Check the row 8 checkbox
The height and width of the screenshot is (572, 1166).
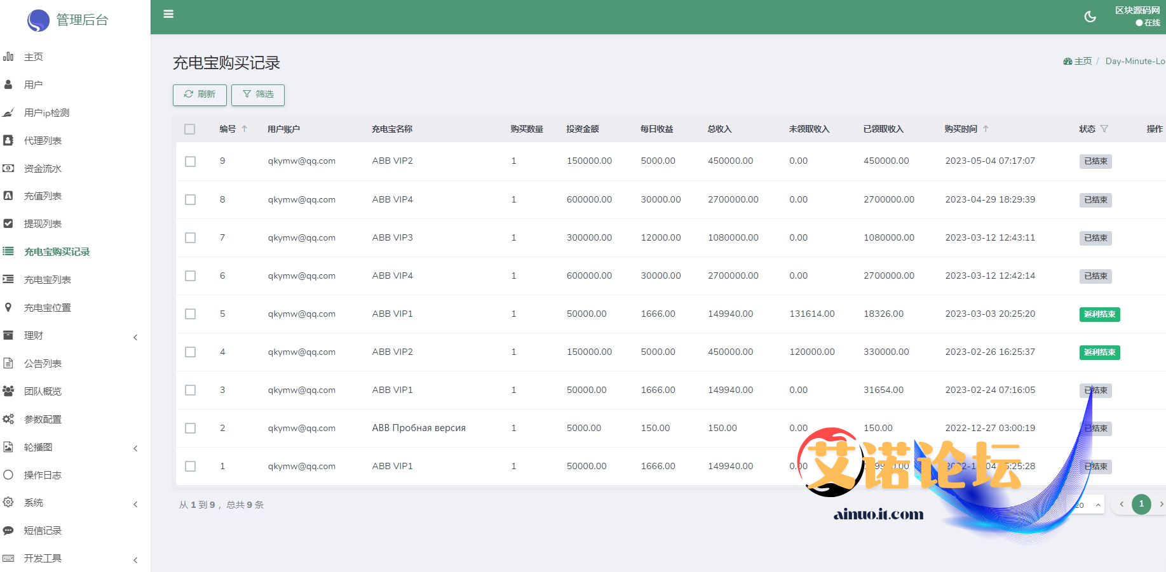190,199
